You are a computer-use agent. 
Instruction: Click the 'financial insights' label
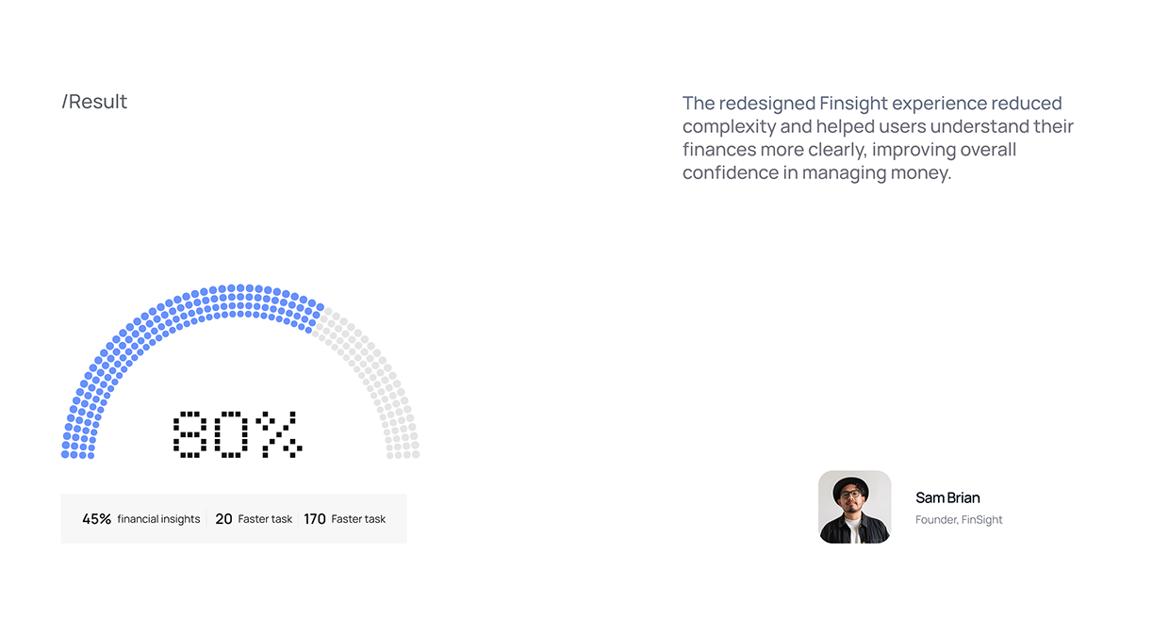click(x=159, y=519)
